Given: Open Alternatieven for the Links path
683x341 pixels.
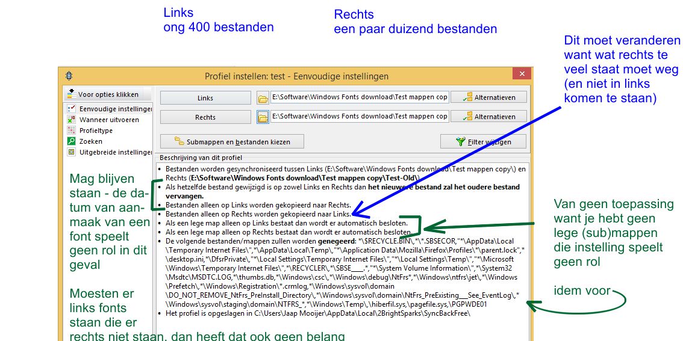Looking at the screenshot, I should pyautogui.click(x=488, y=97).
